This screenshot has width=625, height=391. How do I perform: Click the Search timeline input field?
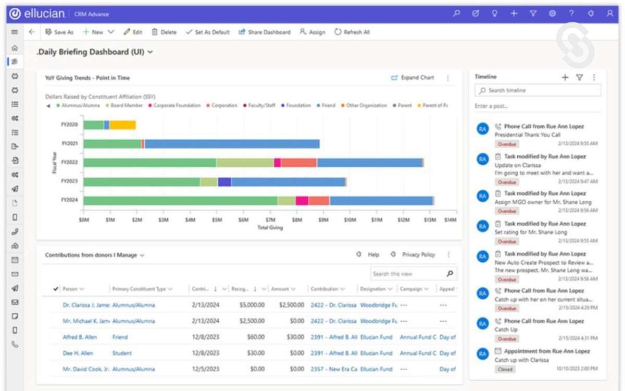click(x=537, y=90)
